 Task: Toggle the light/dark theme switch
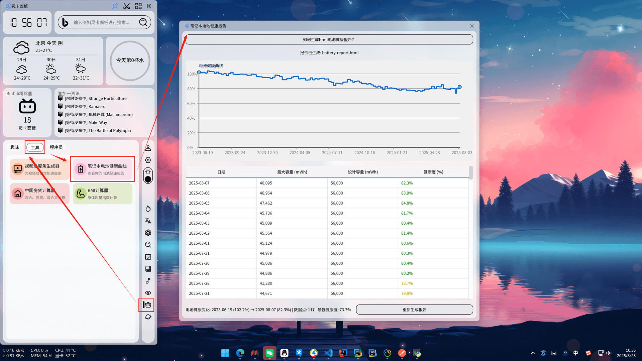[x=148, y=176]
